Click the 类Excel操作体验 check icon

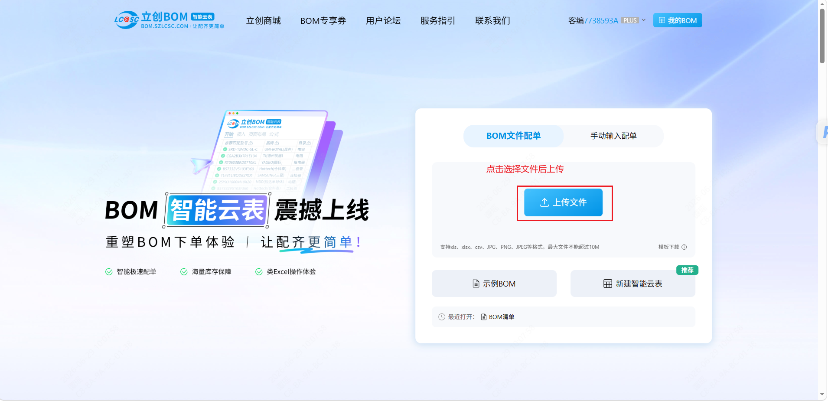pyautogui.click(x=259, y=272)
